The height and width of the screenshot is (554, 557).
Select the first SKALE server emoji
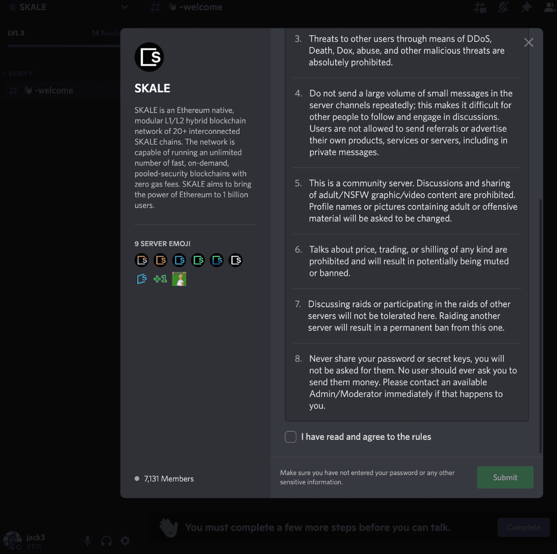click(x=141, y=260)
